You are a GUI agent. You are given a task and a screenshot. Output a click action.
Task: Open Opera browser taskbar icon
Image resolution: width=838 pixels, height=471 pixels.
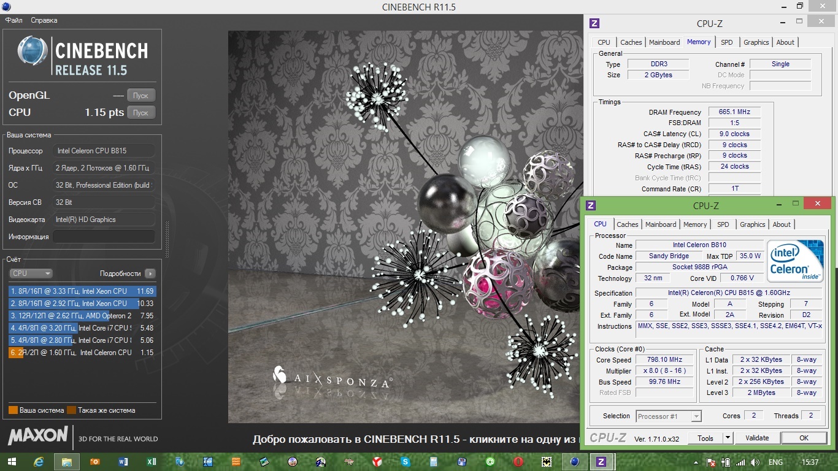[x=518, y=462]
